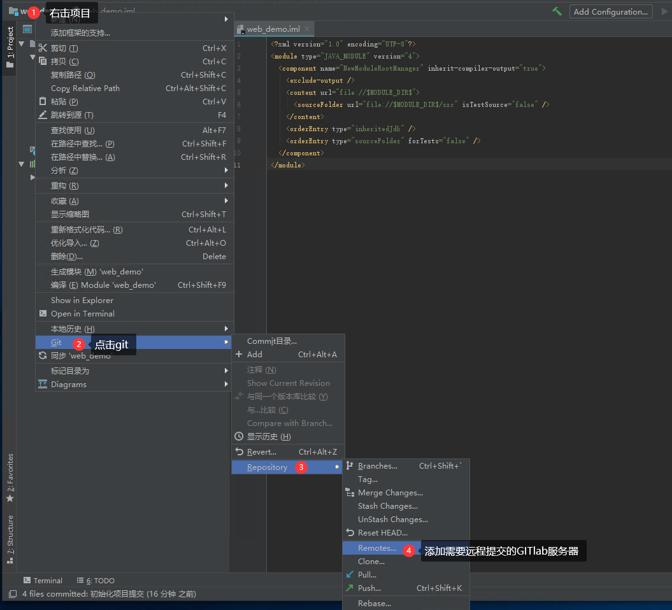The image size is (672, 610).
Task: Click the Paste clipboard icon
Action: [x=43, y=101]
